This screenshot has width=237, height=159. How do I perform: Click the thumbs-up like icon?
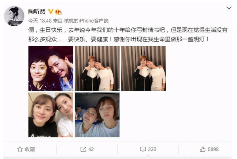(202, 149)
